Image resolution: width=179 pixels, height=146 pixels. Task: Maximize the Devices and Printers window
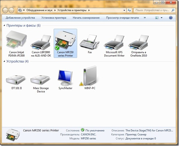pos(163,2)
